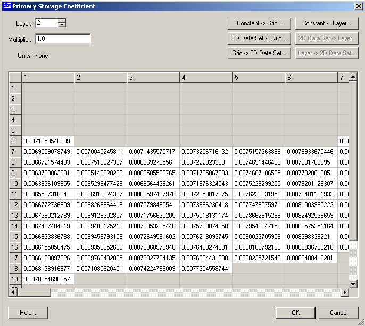
Task: Select cell 0.0081003960222
Action: 311,205
